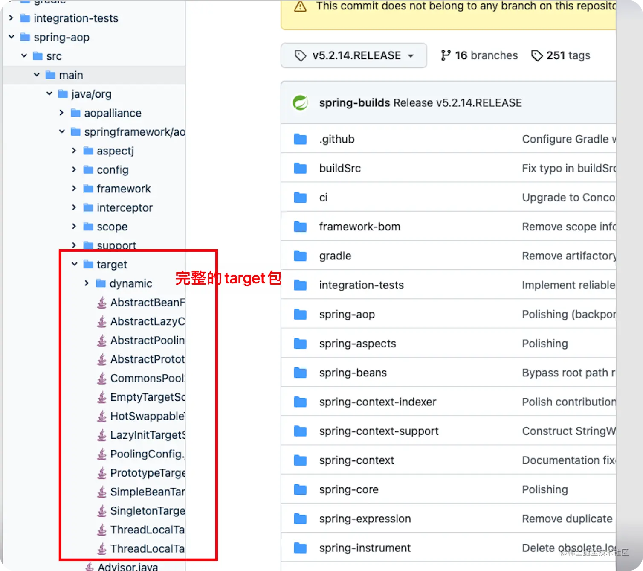The image size is (643, 571).
Task: Click 'Upgrade to Conco' commit message
Action: tap(569, 198)
